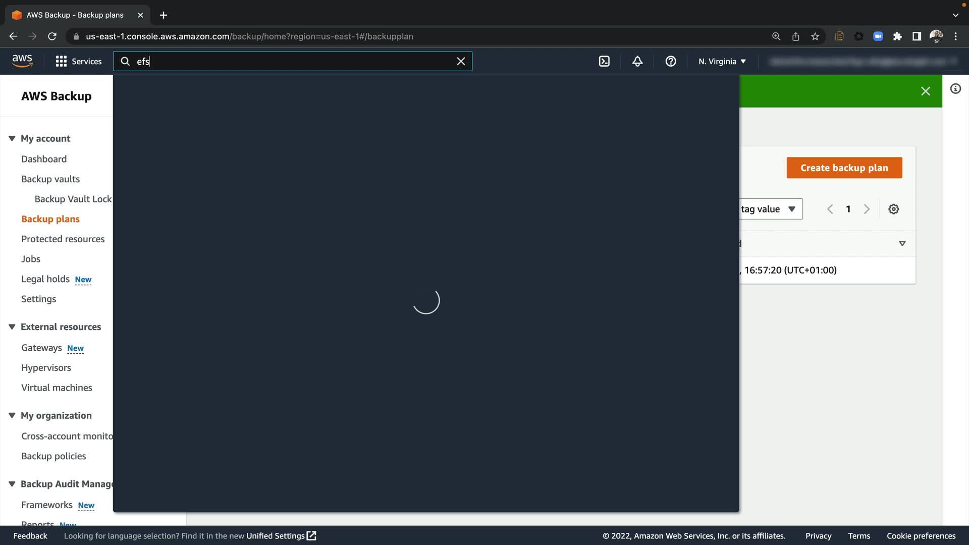Clear the search box text
Image resolution: width=969 pixels, height=545 pixels.
[x=461, y=61]
